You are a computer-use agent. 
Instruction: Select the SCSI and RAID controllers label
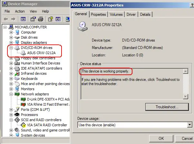[41, 120]
